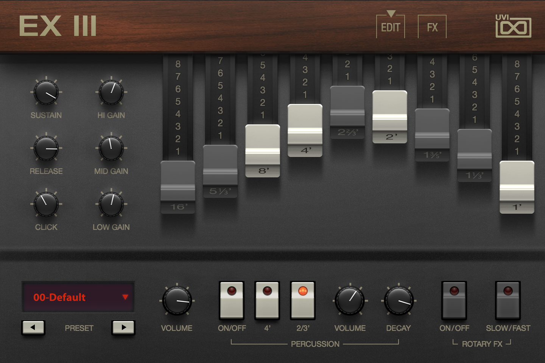Click the percussion DECAY knob
The width and height of the screenshot is (545, 363).
tap(399, 301)
